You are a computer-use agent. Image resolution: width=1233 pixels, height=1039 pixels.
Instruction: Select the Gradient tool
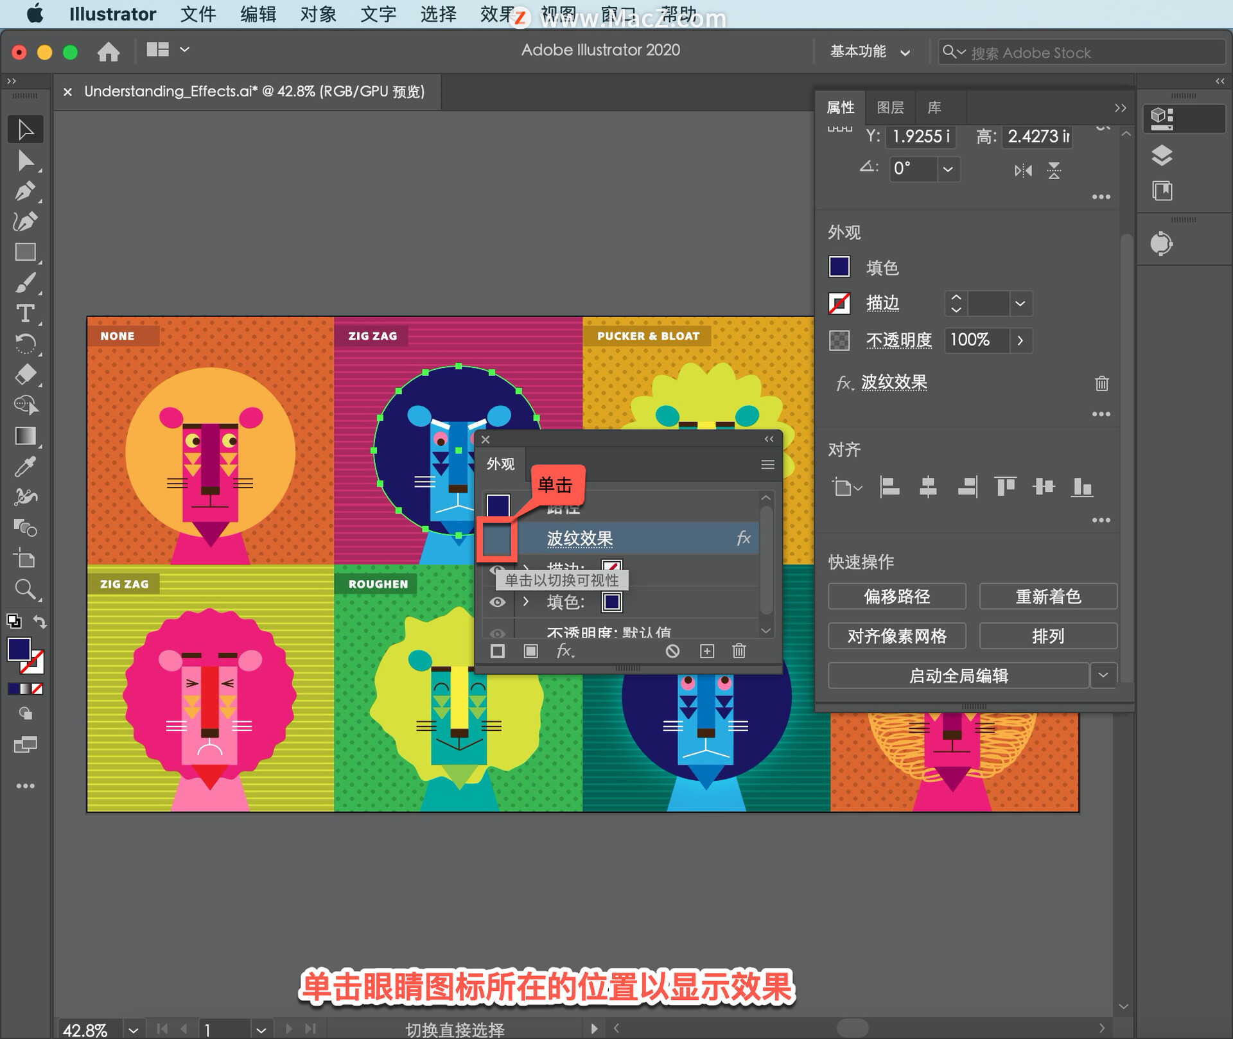(x=26, y=436)
